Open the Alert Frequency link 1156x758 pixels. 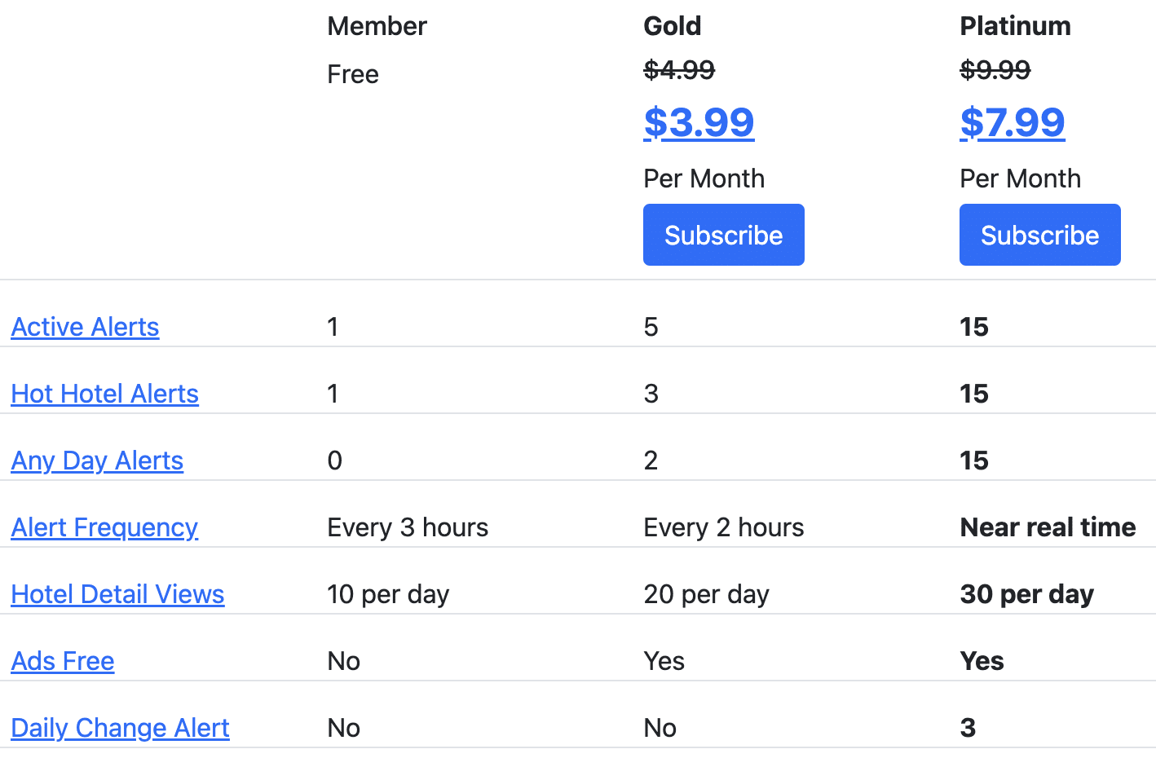(104, 527)
